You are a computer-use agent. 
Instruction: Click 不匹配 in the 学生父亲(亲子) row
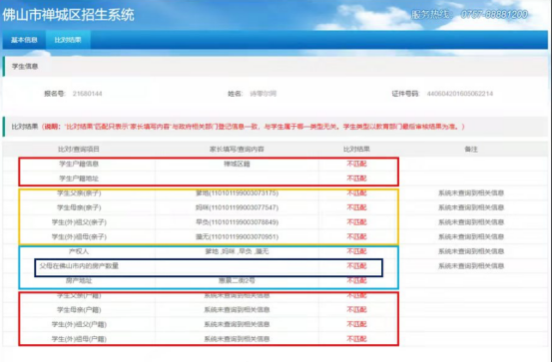(x=356, y=193)
